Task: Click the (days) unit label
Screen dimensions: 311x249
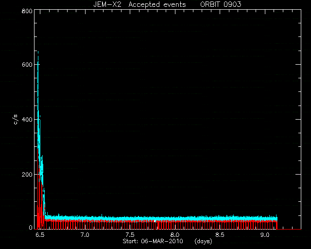Action: (x=203, y=241)
